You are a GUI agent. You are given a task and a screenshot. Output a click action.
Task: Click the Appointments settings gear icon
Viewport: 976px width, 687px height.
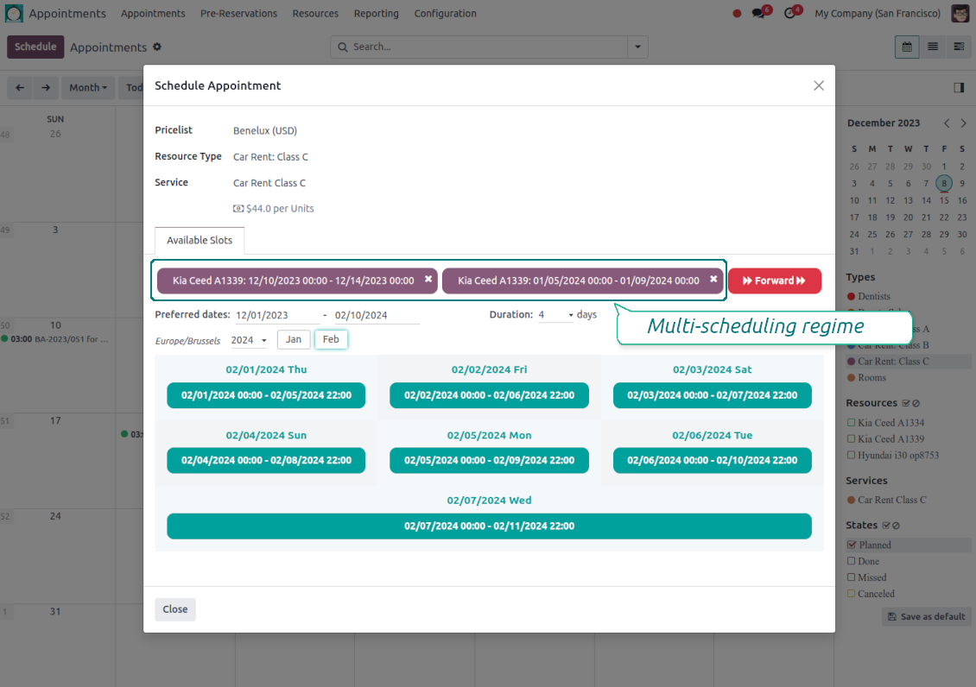(157, 47)
